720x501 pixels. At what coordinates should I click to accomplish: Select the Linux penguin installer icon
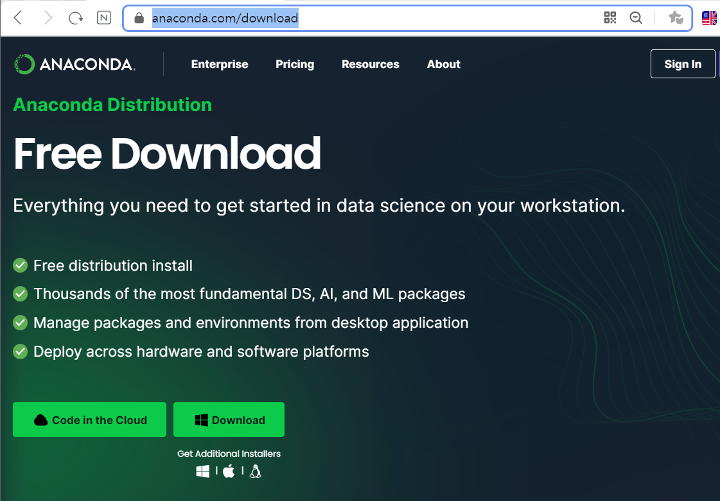click(x=255, y=471)
